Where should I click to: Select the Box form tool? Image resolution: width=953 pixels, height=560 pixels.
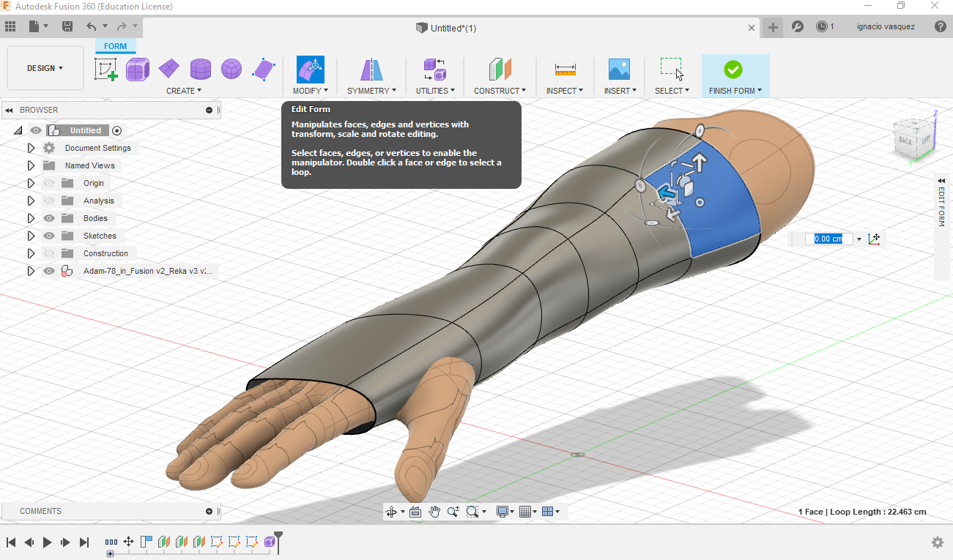(x=138, y=70)
